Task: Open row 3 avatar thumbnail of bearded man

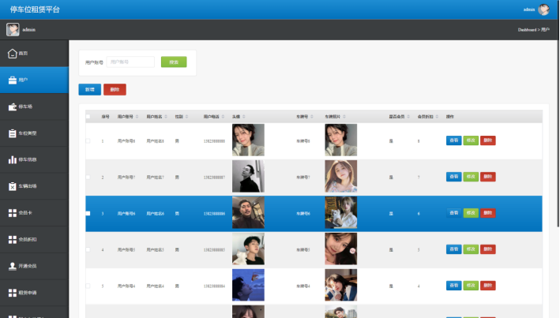Action: [248, 212]
